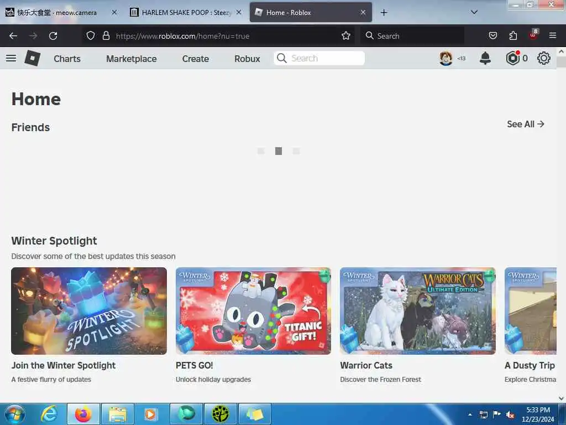Reload the page with the refresh icon
The image size is (566, 425).
coord(53,36)
